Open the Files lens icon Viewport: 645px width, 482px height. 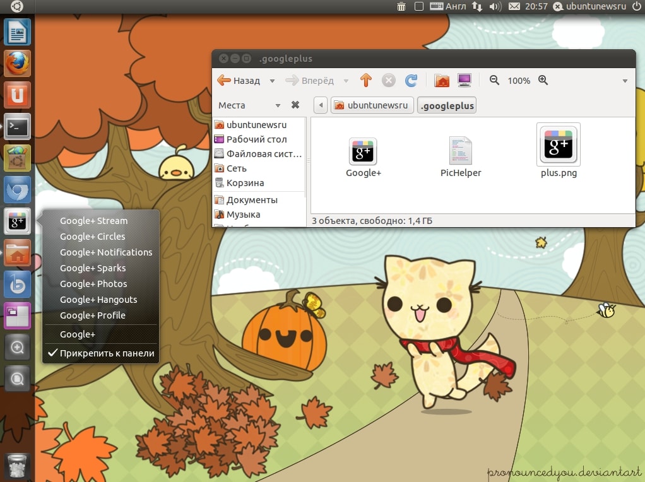[17, 379]
